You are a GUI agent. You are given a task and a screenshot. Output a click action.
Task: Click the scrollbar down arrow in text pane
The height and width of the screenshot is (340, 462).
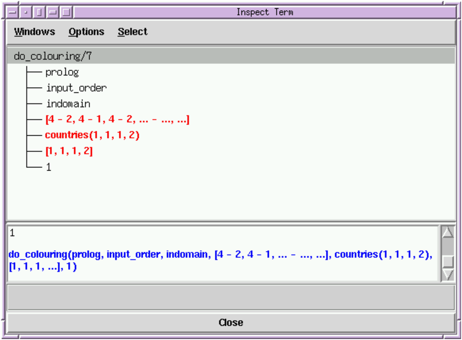(x=448, y=275)
